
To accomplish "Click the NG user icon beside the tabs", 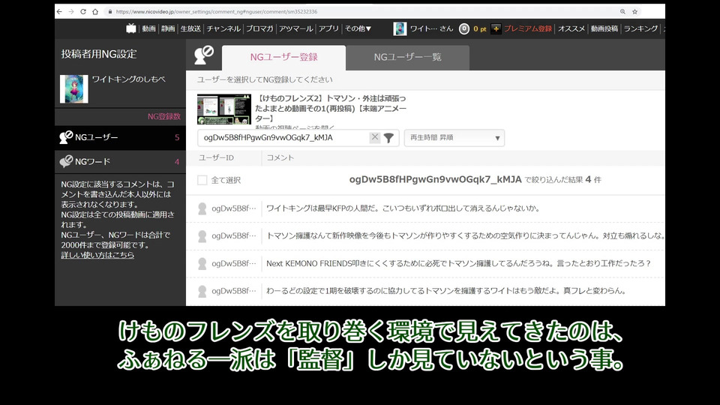I will point(204,55).
